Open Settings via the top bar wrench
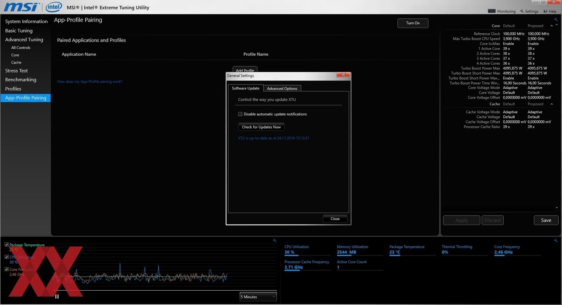This screenshot has width=562, height=305. tap(529, 11)
